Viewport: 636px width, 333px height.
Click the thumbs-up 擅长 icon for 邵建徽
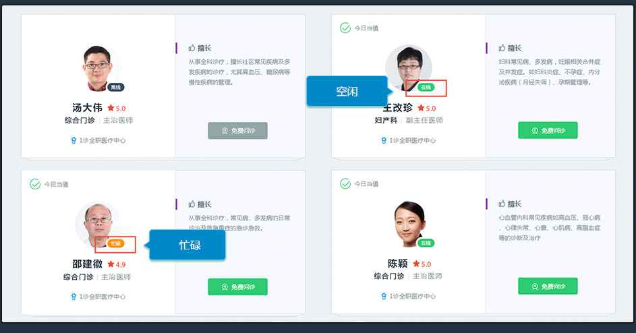pyautogui.click(x=192, y=204)
